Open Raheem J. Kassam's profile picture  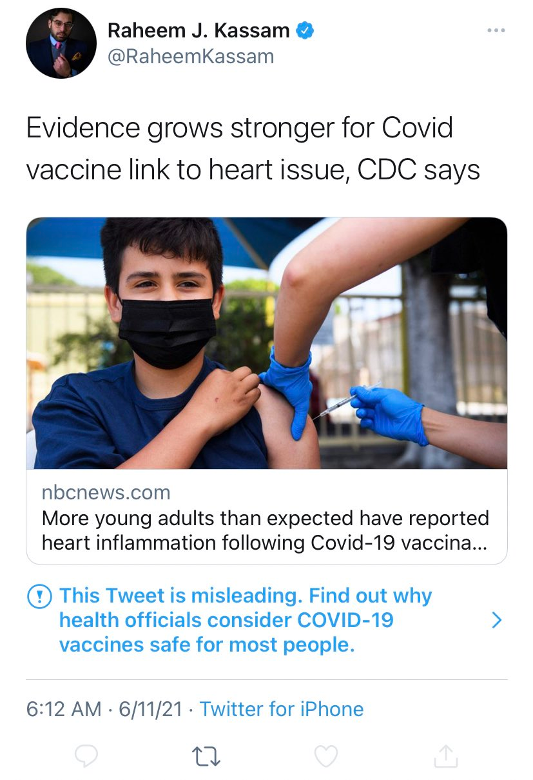(x=61, y=43)
